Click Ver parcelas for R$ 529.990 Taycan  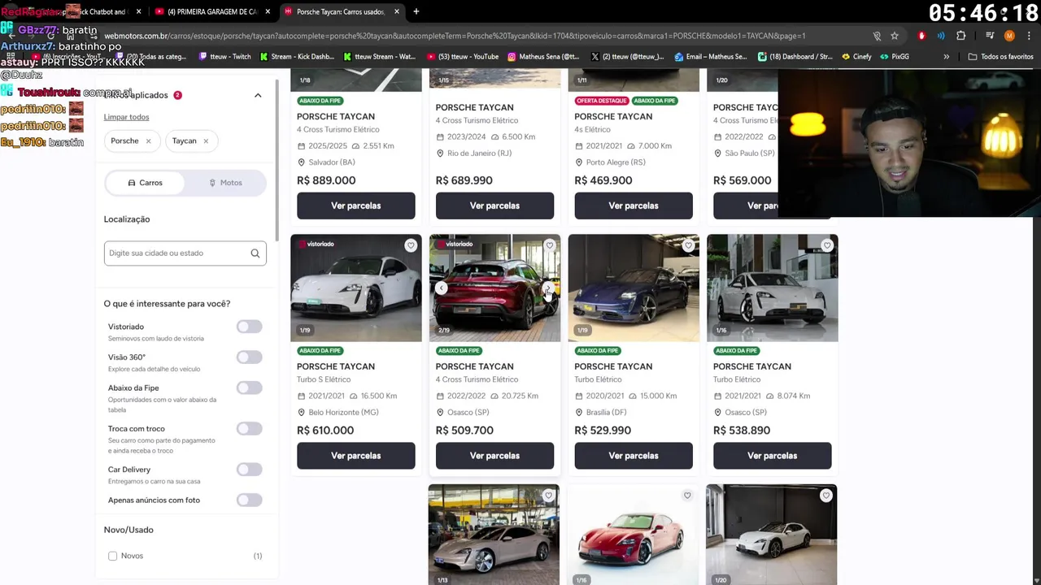(634, 456)
